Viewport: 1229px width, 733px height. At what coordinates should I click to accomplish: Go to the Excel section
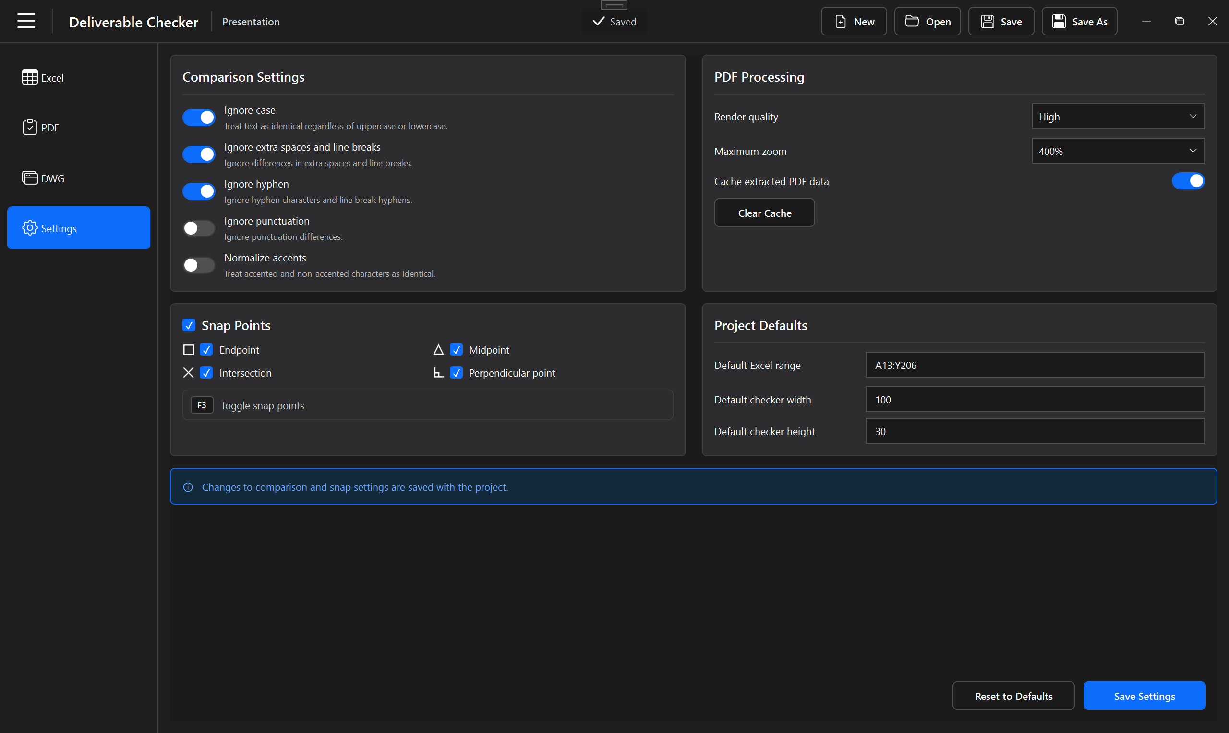79,78
